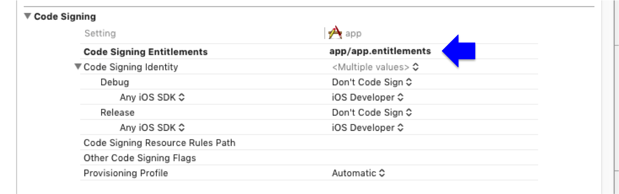Select Other Code Signing Flags setting label
The image size is (619, 194).
139,158
